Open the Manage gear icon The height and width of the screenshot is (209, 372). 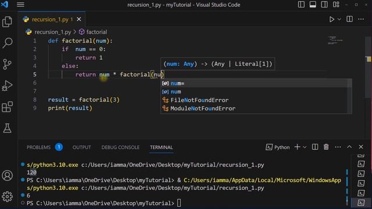coord(7,196)
